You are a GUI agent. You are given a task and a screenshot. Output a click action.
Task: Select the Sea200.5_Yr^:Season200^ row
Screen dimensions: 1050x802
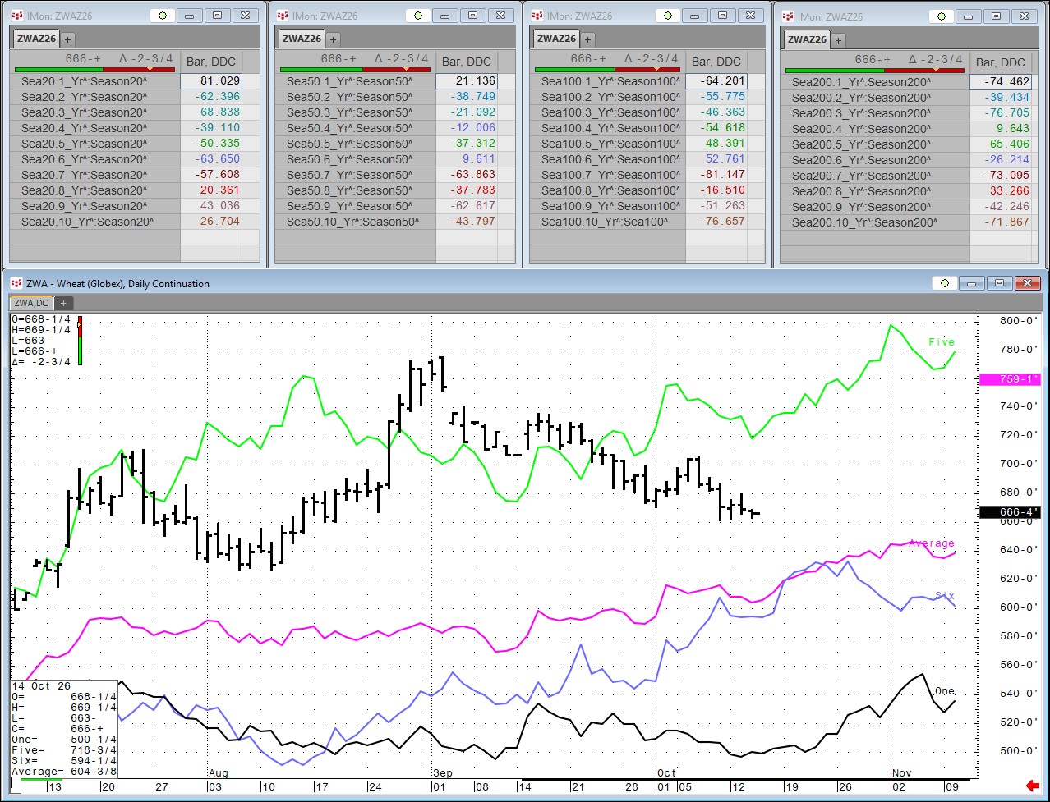click(877, 144)
